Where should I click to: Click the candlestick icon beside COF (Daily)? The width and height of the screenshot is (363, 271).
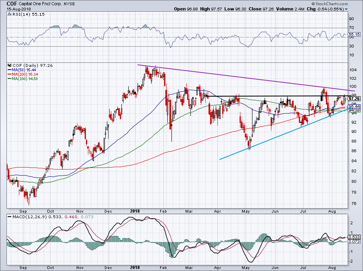click(x=10, y=65)
